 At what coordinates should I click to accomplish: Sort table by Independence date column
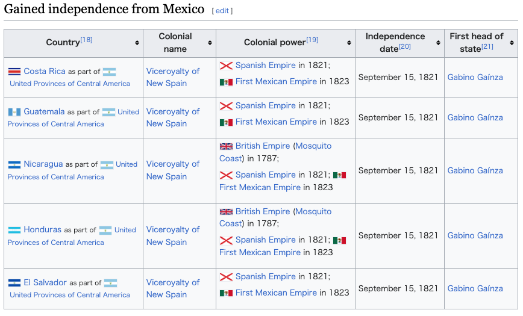pyautogui.click(x=438, y=43)
